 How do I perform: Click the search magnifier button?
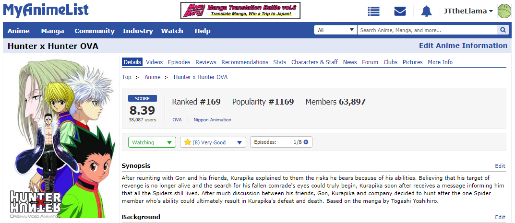(503, 30)
